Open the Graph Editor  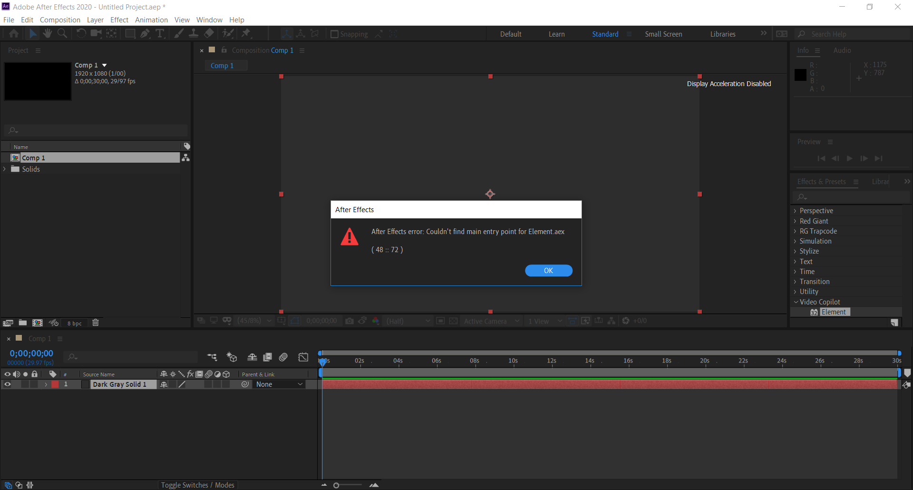[303, 357]
